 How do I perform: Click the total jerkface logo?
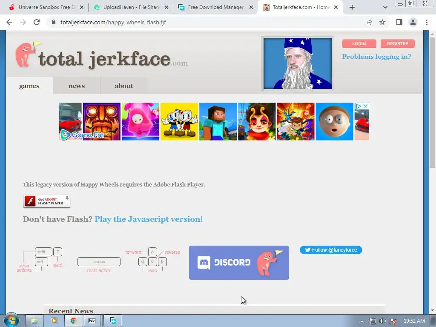tap(102, 56)
